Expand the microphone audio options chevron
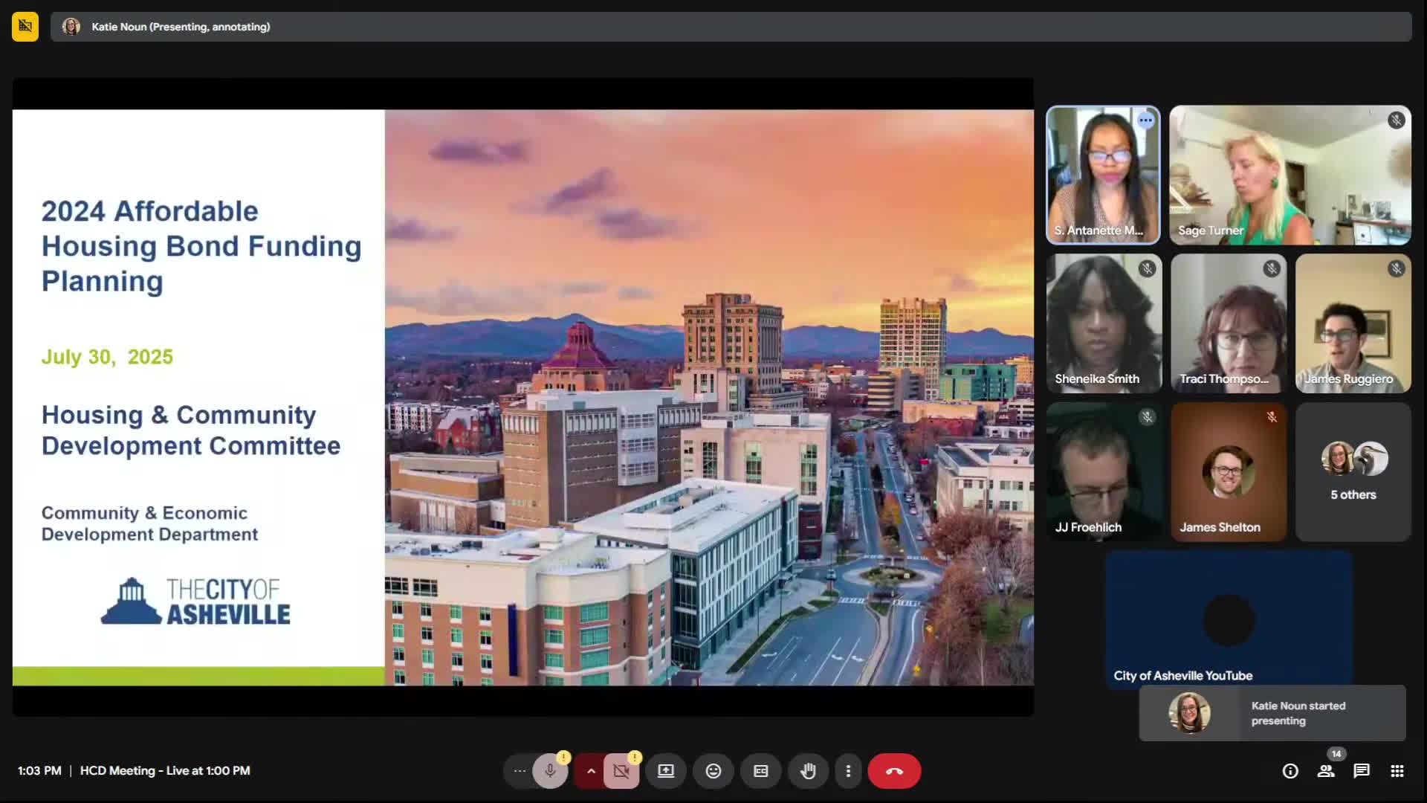This screenshot has width=1427, height=803. (x=590, y=771)
